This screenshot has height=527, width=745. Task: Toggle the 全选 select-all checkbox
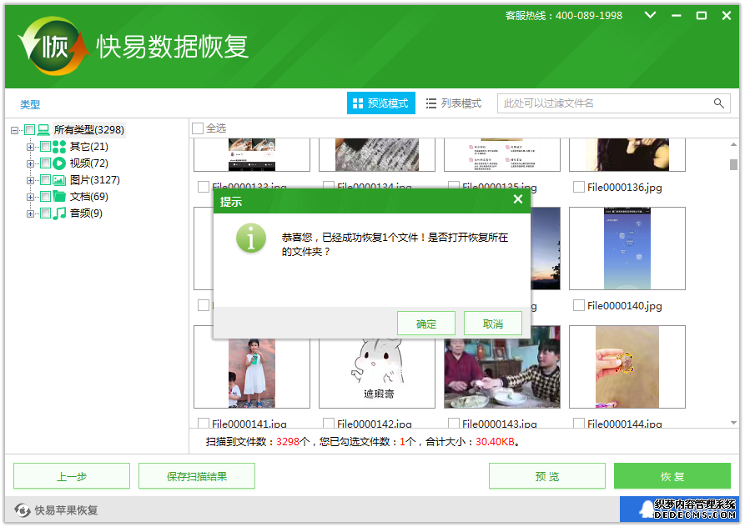click(198, 128)
